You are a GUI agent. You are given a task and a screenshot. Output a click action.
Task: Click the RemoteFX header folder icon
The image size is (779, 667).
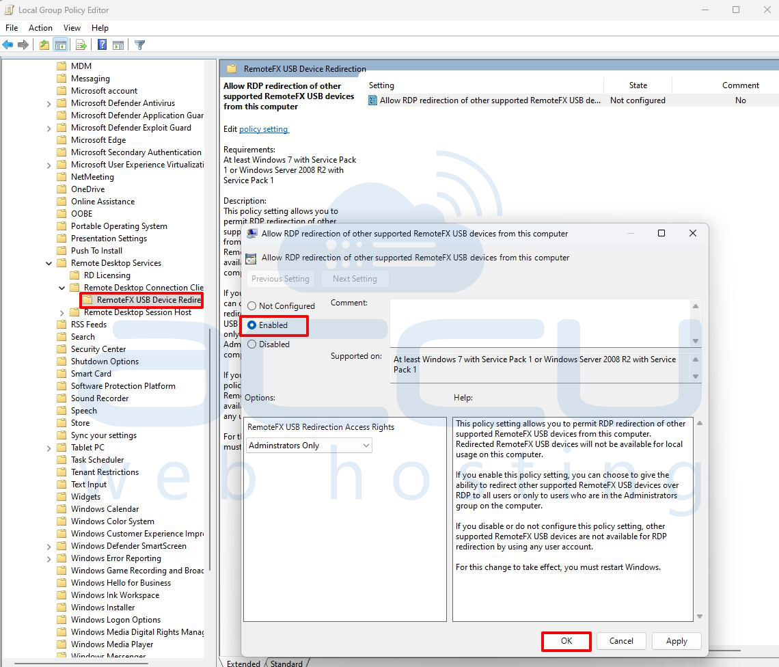232,68
